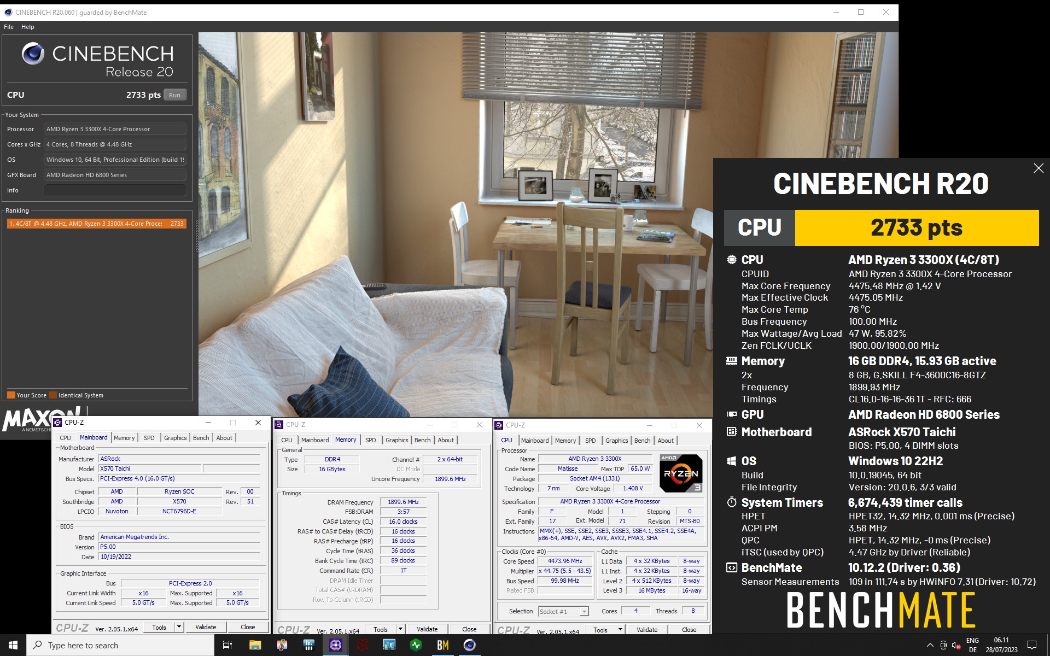Click the CPU-Z icon in the Memory window title bar
Viewport: 1050px width, 656px height.
pyautogui.click(x=279, y=425)
